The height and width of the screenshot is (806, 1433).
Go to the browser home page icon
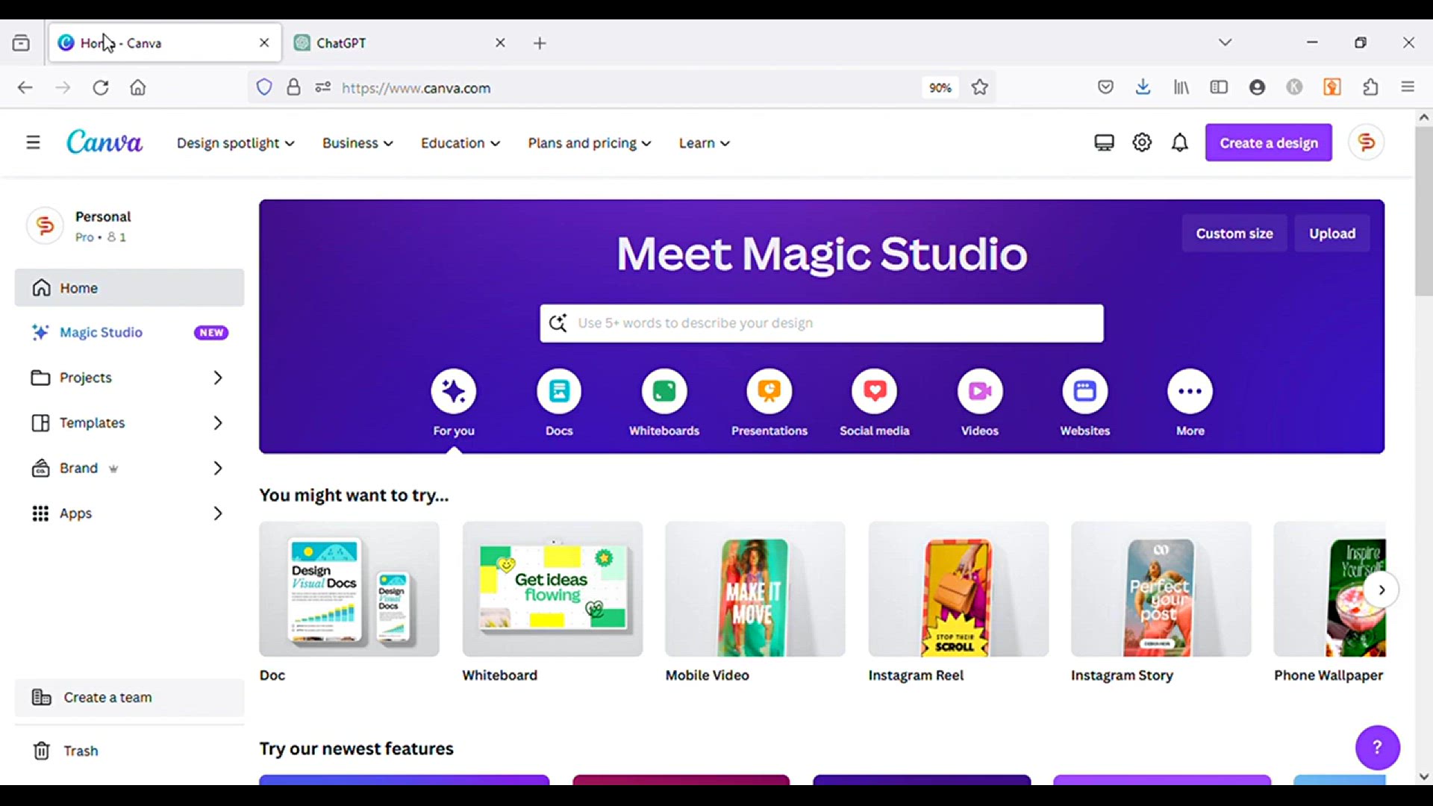pyautogui.click(x=138, y=87)
